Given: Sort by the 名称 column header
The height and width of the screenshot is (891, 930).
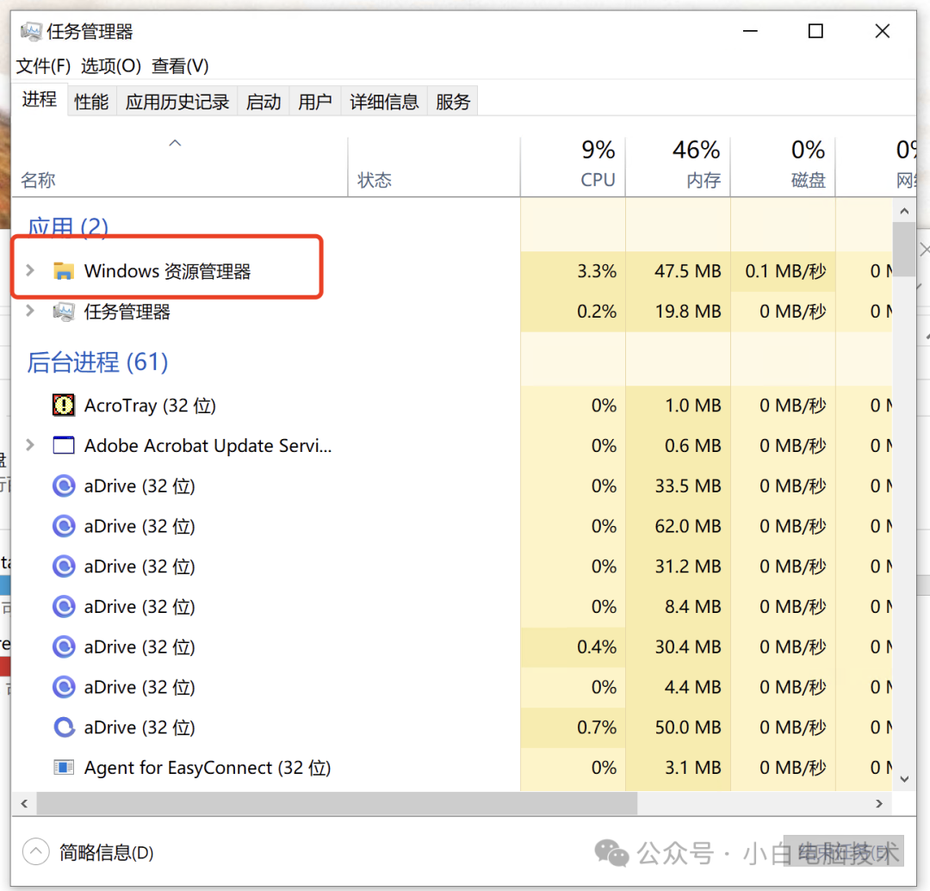Looking at the screenshot, I should [179, 167].
